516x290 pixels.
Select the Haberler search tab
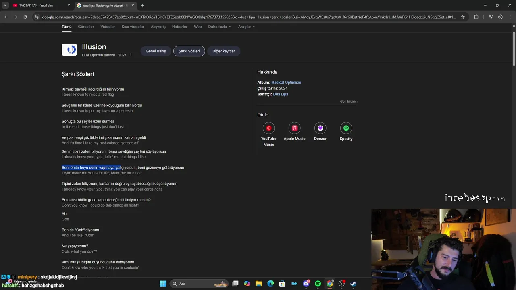[180, 27]
